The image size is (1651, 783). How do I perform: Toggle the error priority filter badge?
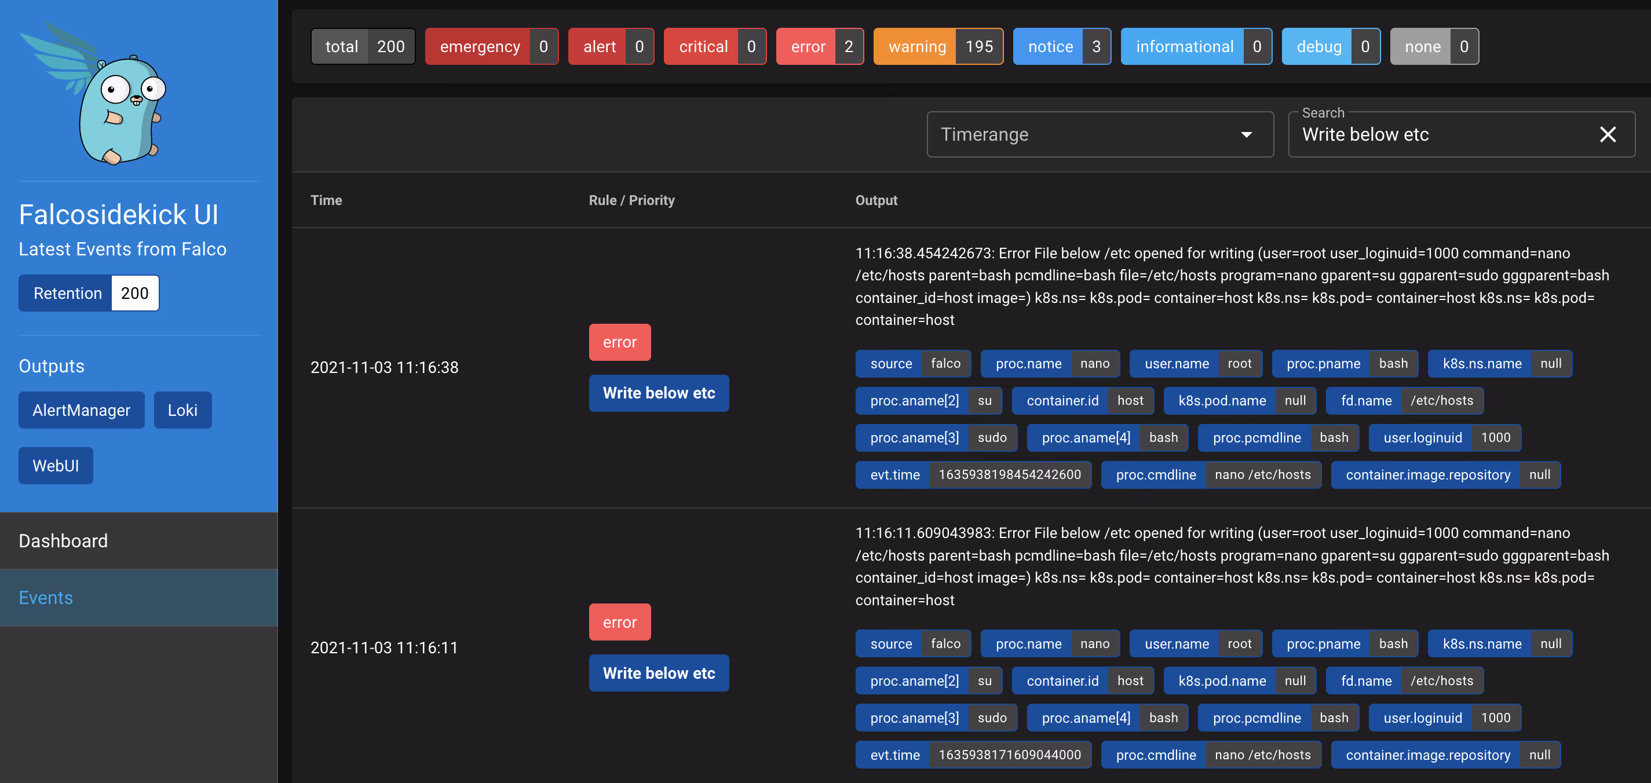pyautogui.click(x=819, y=46)
